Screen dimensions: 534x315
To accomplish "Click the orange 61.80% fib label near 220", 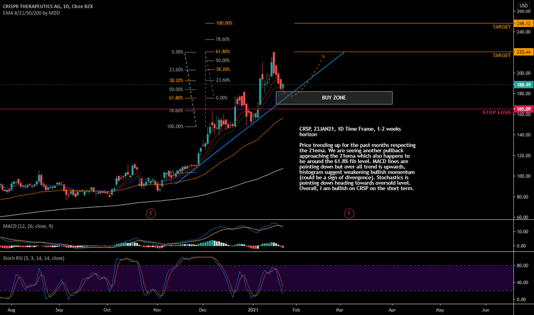I will tap(223, 52).
